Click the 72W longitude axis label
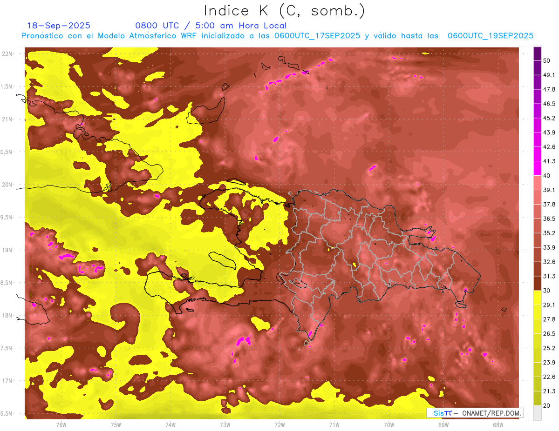 click(x=279, y=425)
